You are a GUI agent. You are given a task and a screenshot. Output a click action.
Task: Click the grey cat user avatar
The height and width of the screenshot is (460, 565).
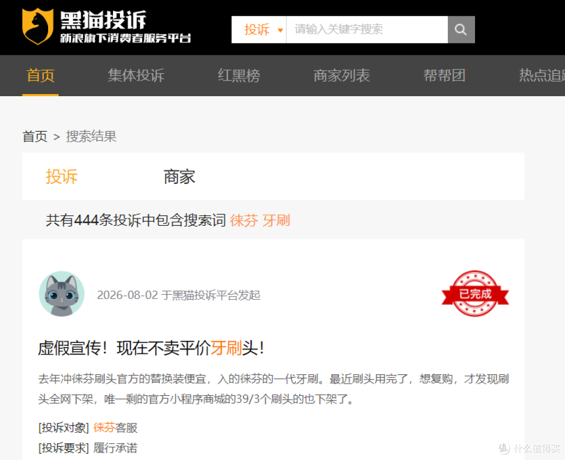[x=62, y=294]
